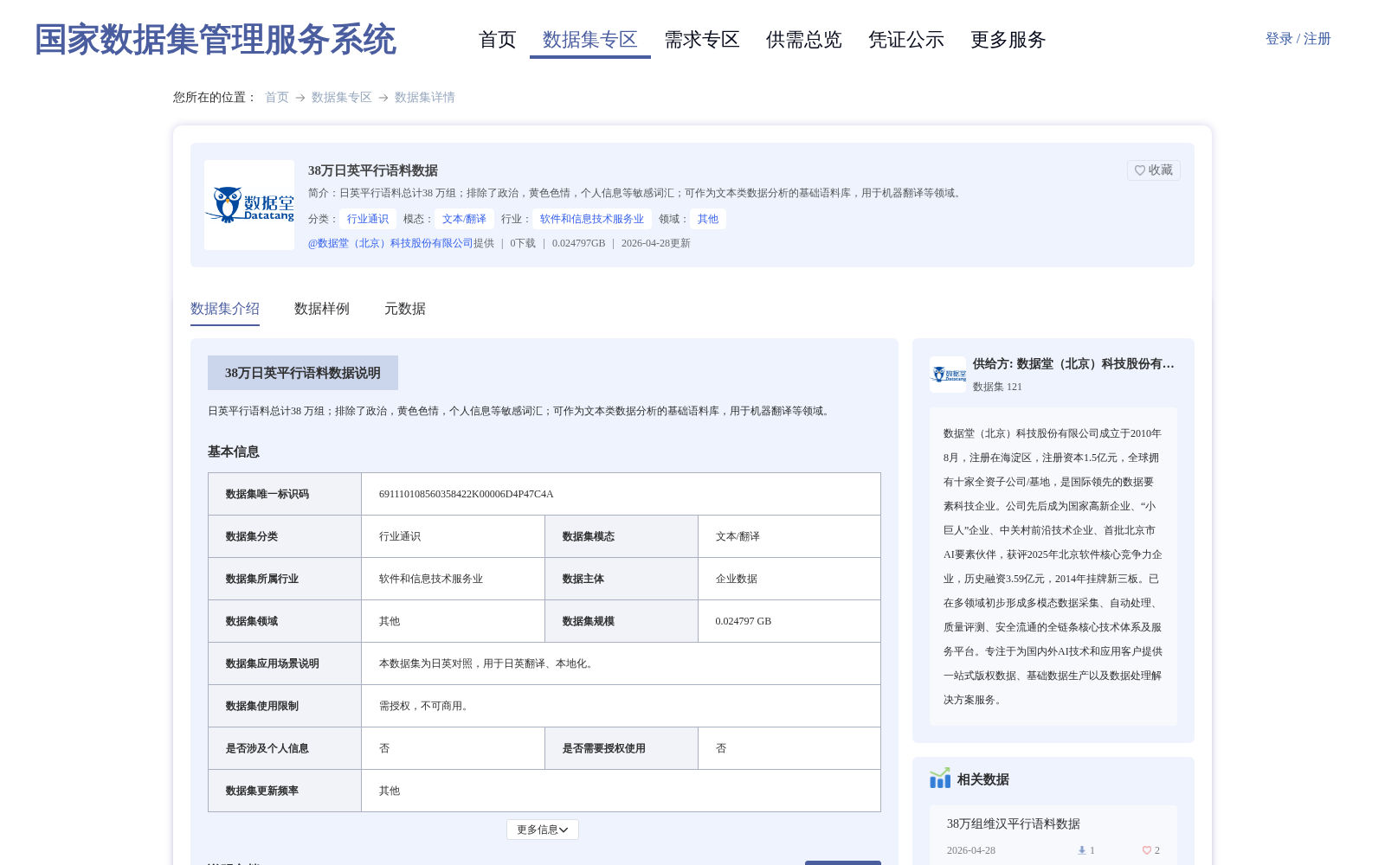
Task: Click the 首页 breadcrumb link
Action: click(277, 98)
